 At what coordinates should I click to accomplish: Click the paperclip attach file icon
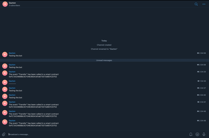coord(4,134)
